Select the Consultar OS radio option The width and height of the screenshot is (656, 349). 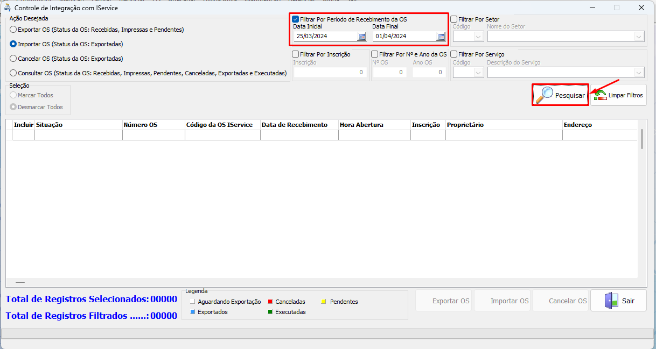pyautogui.click(x=13, y=73)
